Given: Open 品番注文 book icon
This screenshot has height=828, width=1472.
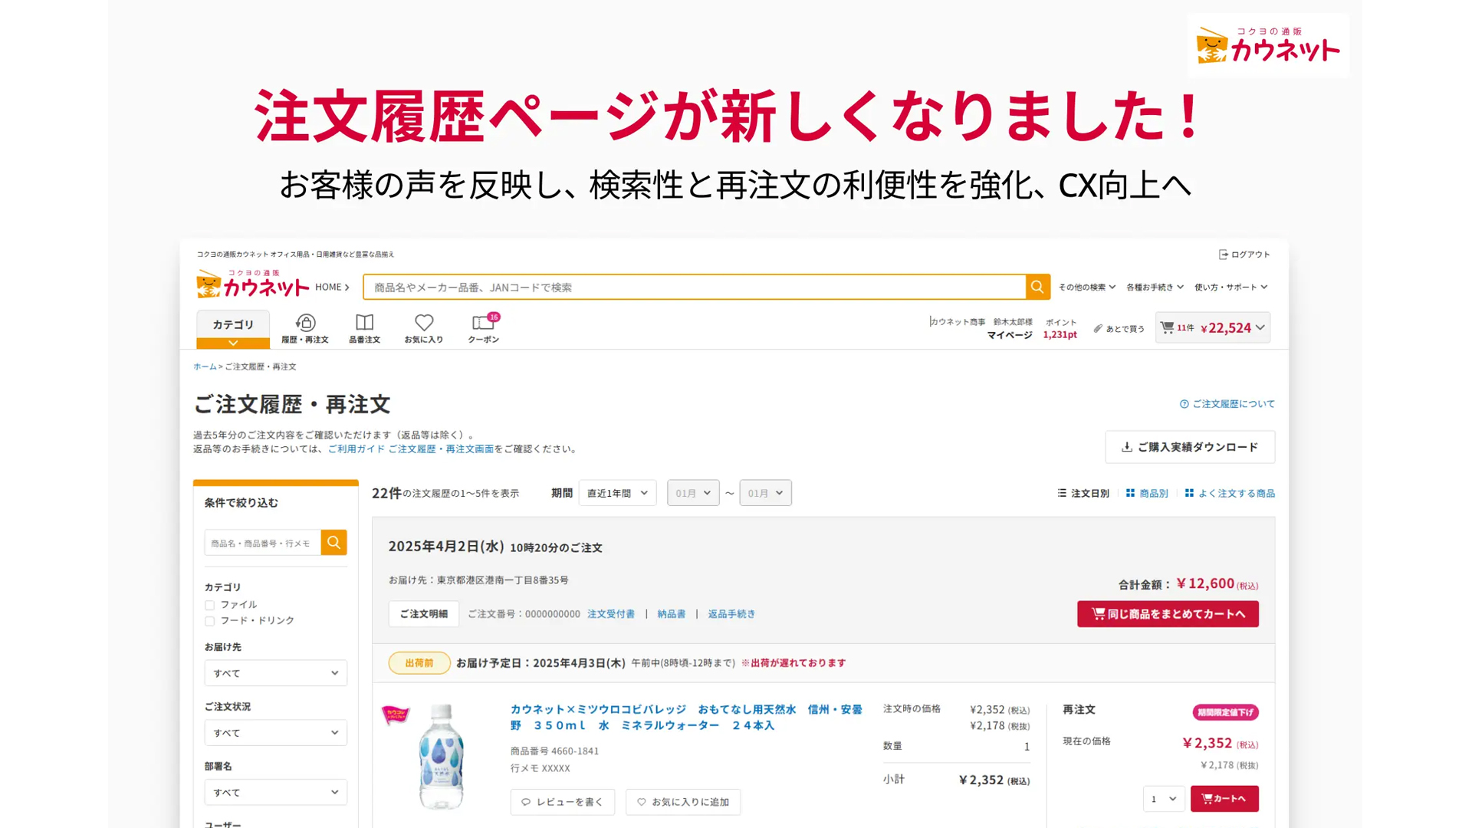Looking at the screenshot, I should (364, 323).
